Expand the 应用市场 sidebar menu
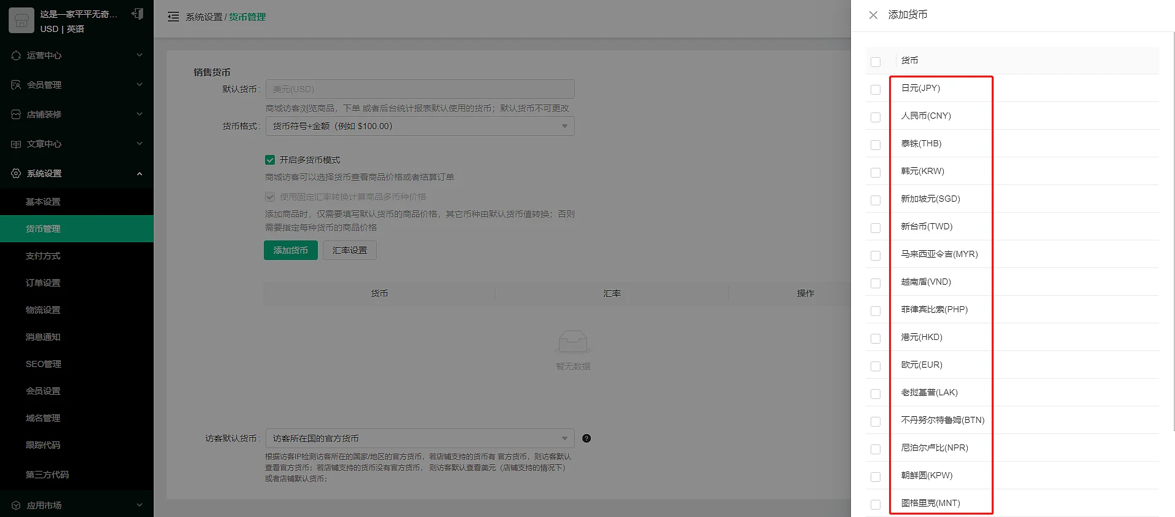1175x517 pixels. 77,505
